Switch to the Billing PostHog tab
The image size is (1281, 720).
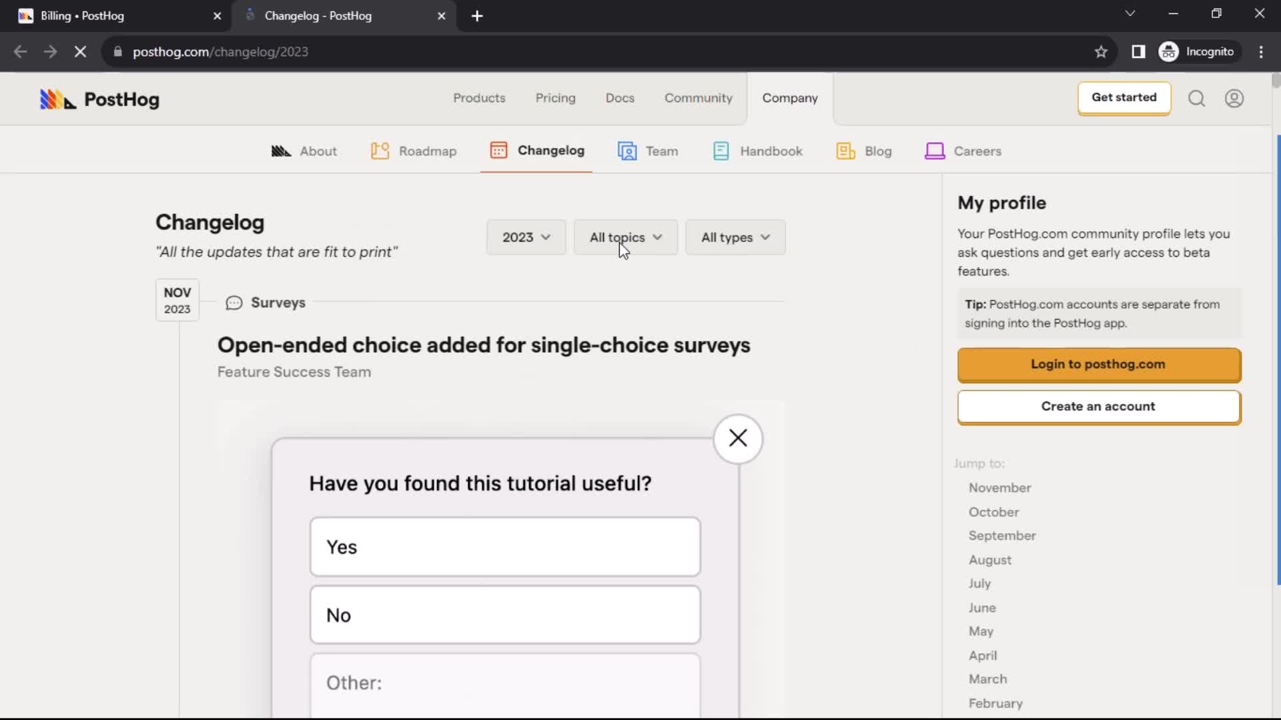click(x=115, y=16)
